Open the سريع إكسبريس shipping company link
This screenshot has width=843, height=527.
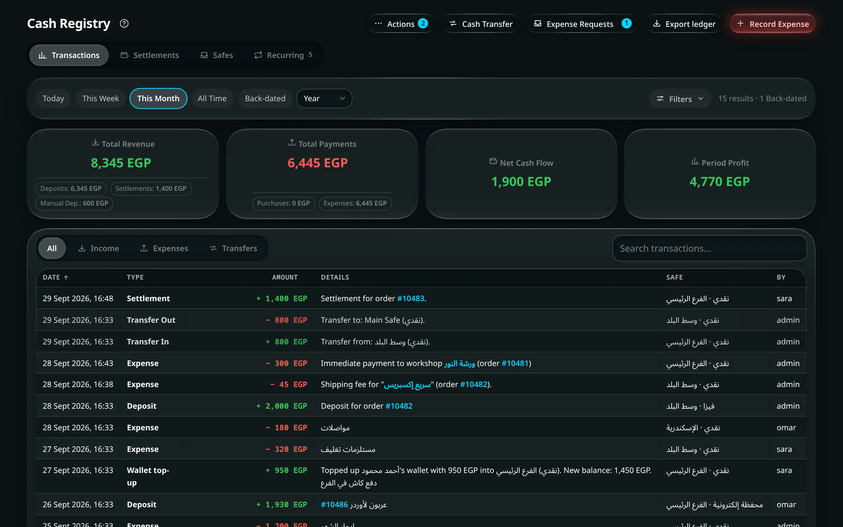click(x=407, y=385)
